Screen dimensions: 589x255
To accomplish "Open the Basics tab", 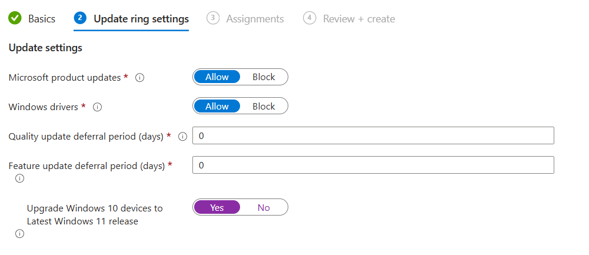I will point(42,19).
